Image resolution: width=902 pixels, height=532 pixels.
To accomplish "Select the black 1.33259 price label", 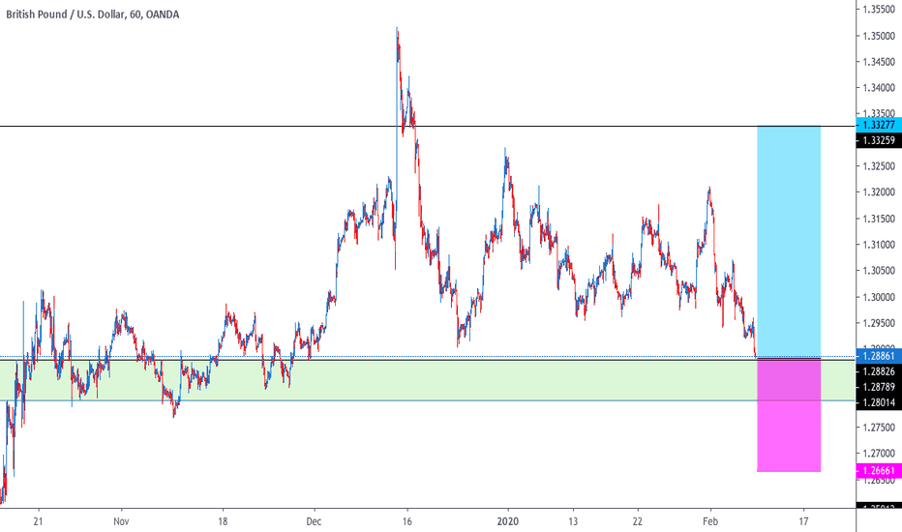I will click(879, 140).
